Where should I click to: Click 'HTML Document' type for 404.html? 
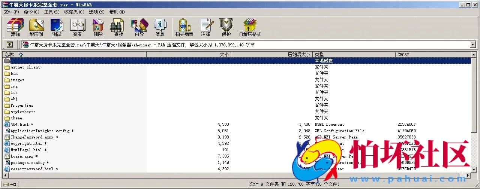point(329,124)
